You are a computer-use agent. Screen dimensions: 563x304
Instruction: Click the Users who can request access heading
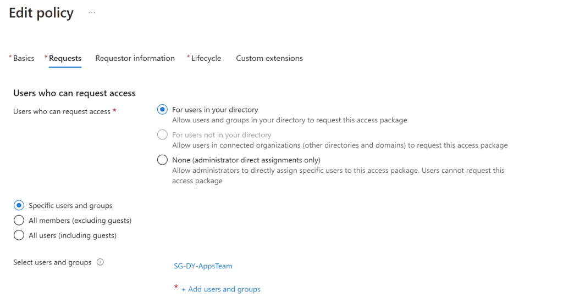(74, 93)
